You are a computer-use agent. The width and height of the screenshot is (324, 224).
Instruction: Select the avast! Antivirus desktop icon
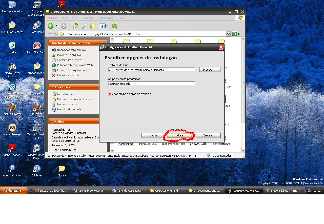12,169
